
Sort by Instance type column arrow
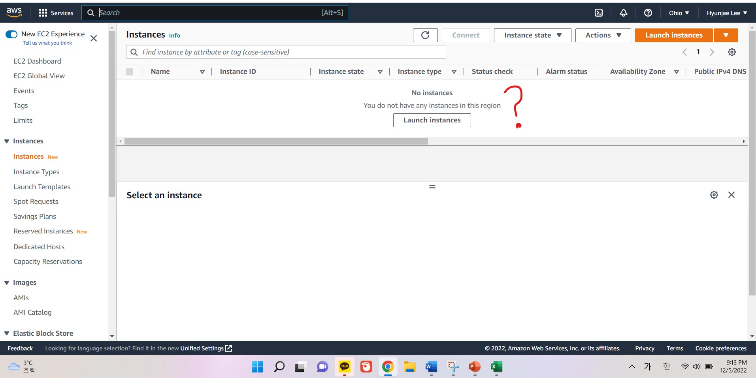[454, 72]
